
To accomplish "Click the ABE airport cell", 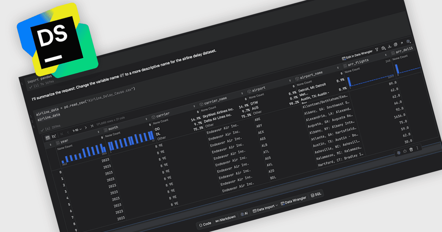I will (258, 119).
